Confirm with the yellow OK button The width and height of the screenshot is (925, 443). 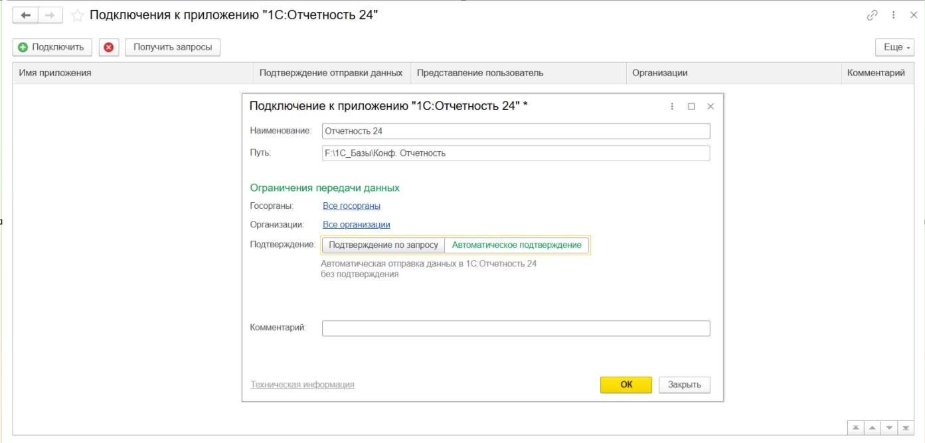click(626, 385)
